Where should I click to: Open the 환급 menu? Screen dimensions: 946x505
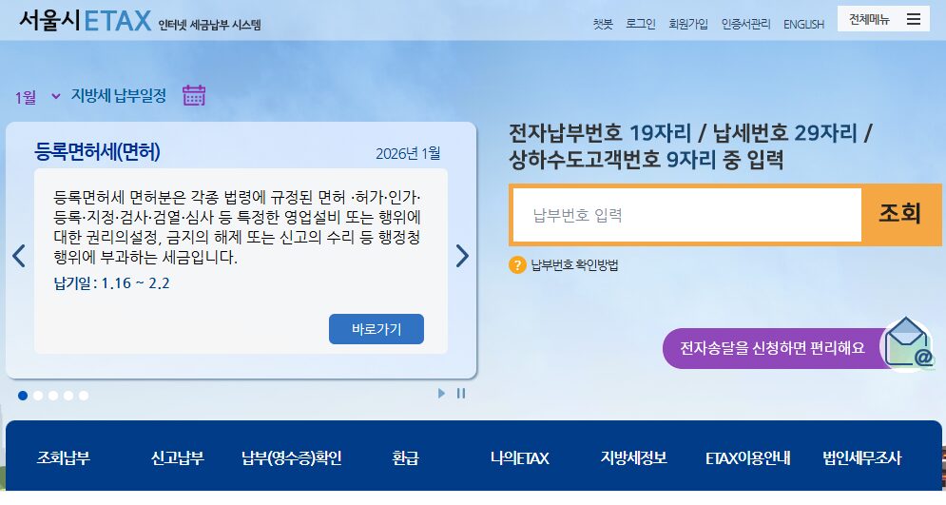405,458
